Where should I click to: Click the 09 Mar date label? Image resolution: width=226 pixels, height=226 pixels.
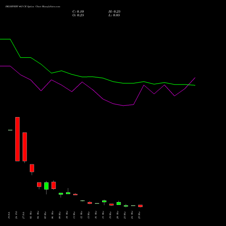(x=60, y=215)
